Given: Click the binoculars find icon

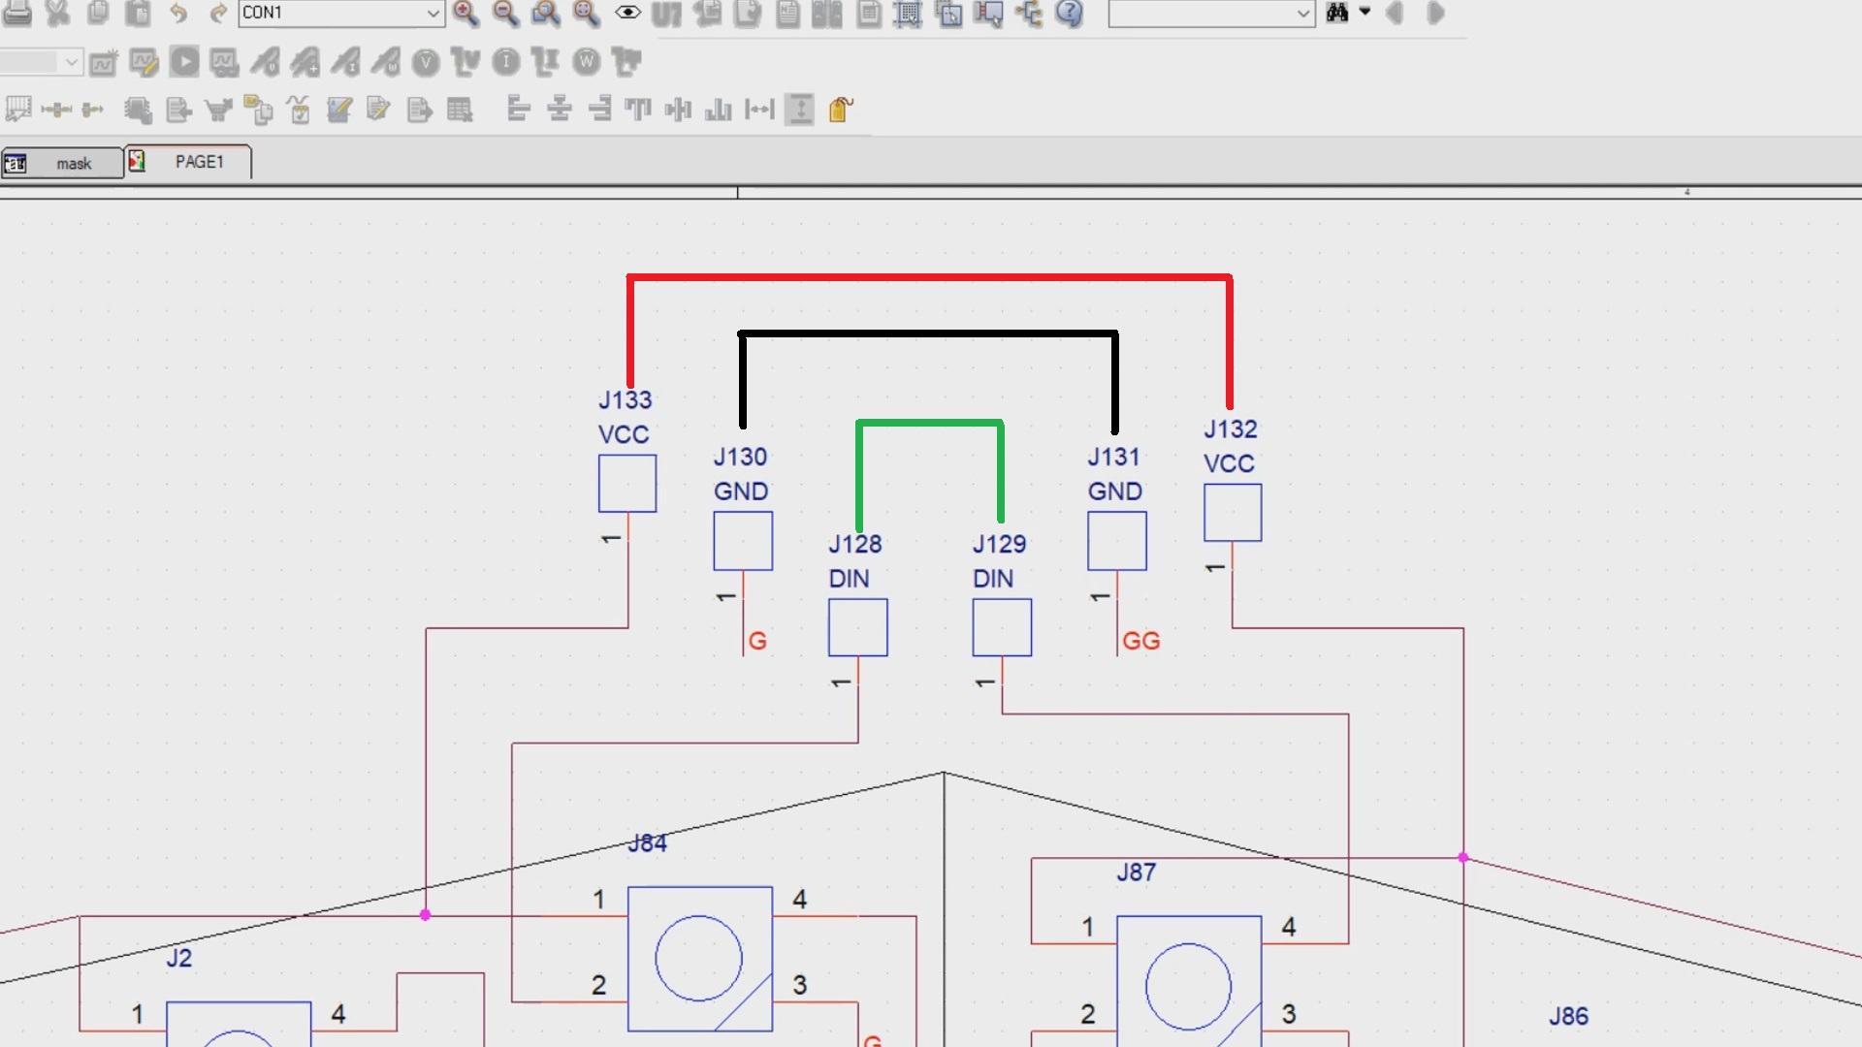Looking at the screenshot, I should pyautogui.click(x=1337, y=13).
